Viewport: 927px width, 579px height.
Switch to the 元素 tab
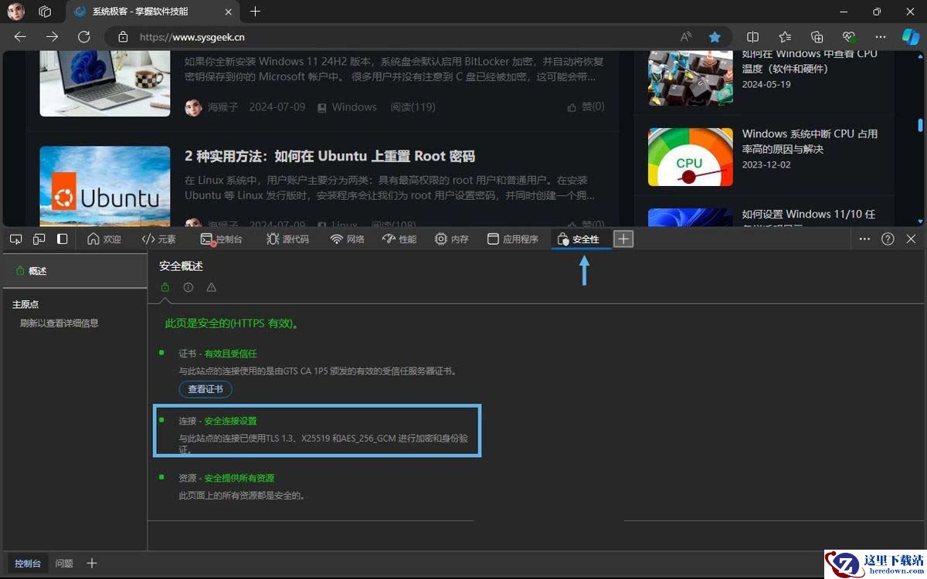click(159, 239)
